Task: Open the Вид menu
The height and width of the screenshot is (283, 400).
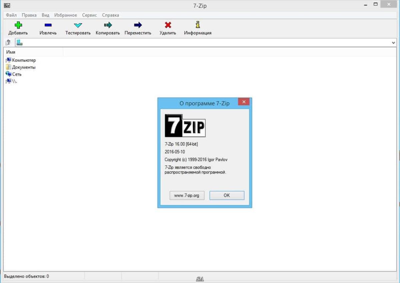Action: (x=45, y=15)
